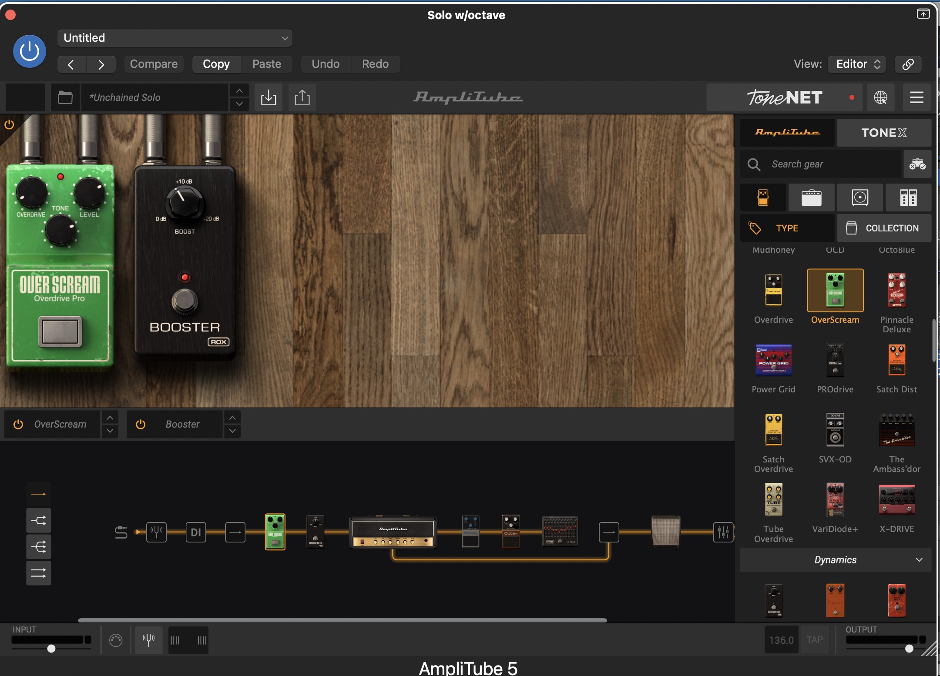
Task: Select the amplifier gear category icon
Action: pyautogui.click(x=811, y=197)
